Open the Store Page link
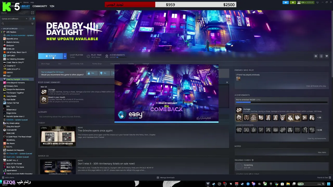333x187 pixels. click(45, 64)
